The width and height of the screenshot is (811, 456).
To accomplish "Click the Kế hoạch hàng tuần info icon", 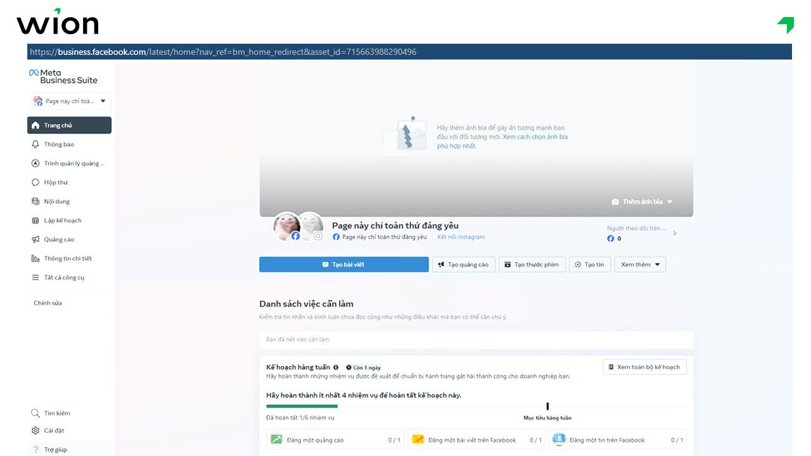I will click(x=336, y=367).
